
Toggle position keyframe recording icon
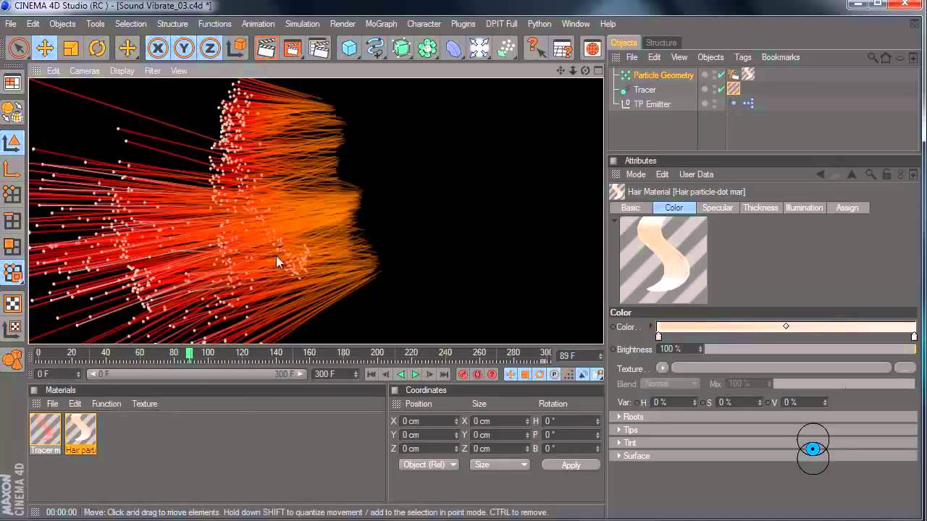click(511, 374)
